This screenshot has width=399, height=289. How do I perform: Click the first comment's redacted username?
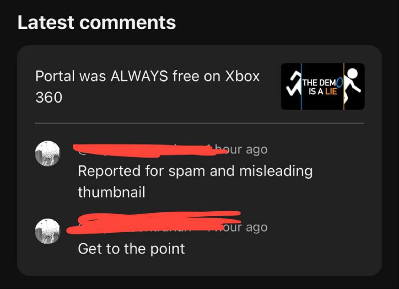(150, 150)
